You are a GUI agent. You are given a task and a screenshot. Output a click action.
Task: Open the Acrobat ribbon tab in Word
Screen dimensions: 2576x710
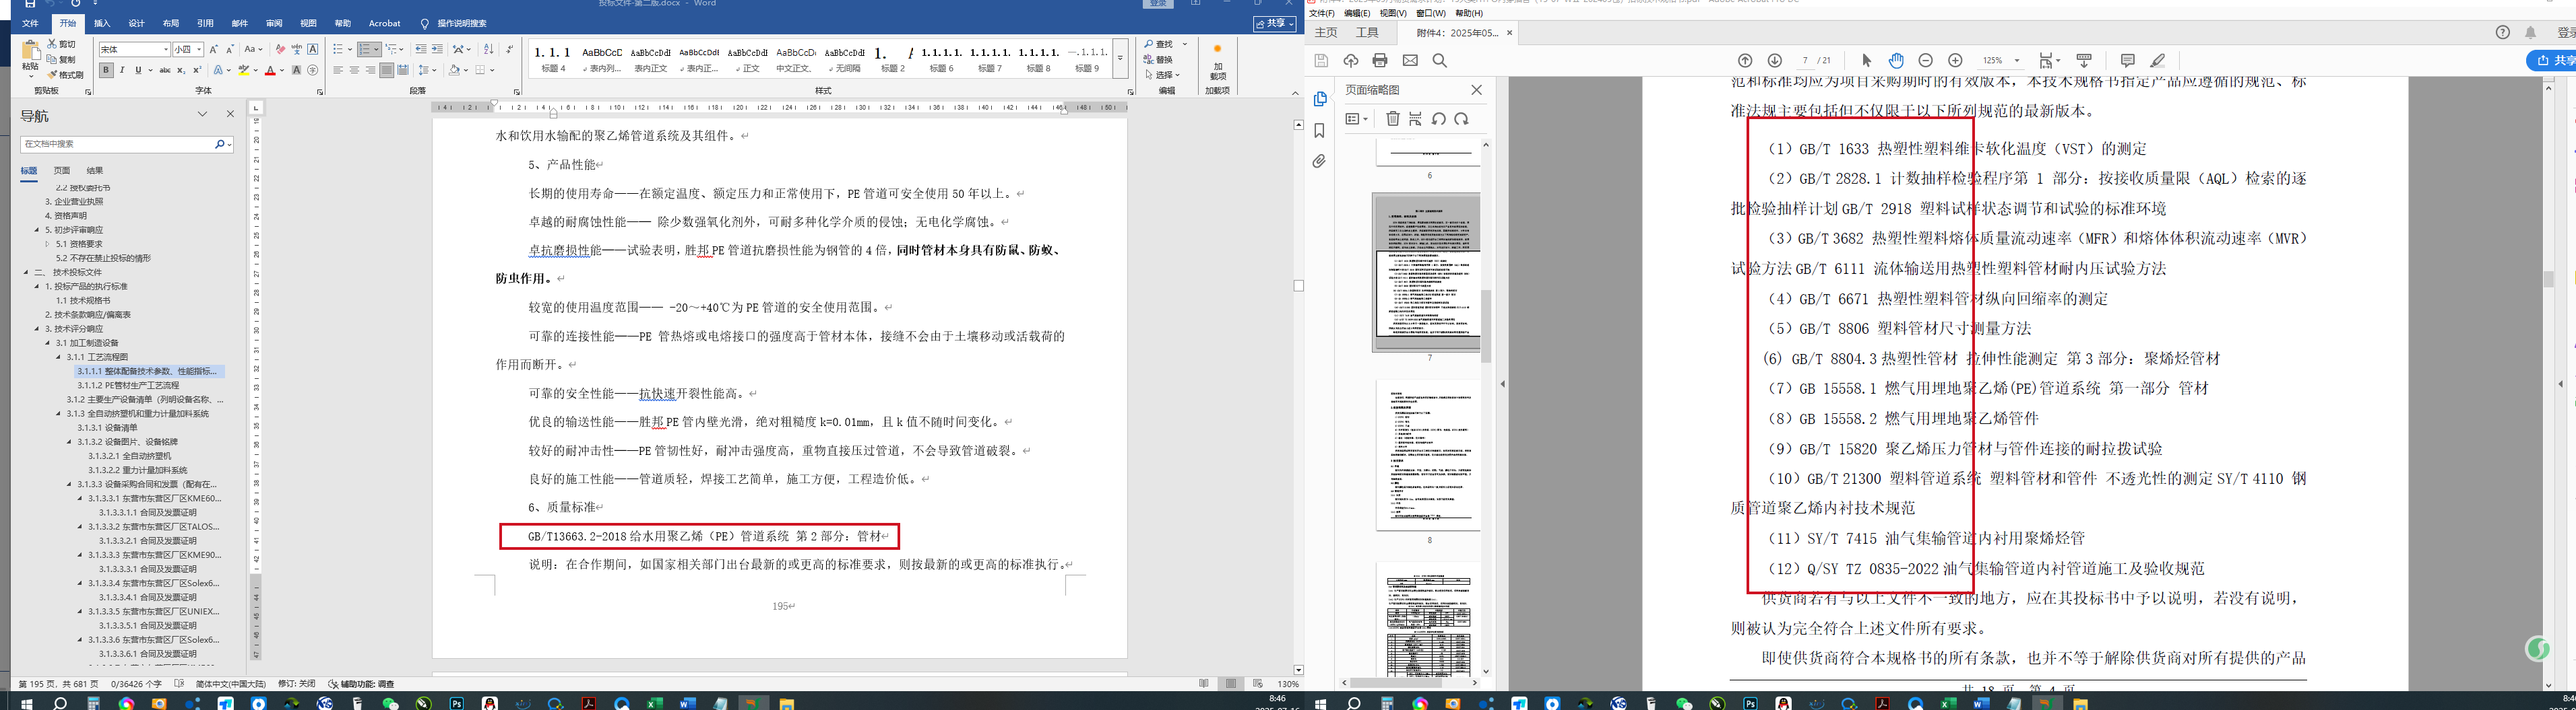[x=384, y=23]
